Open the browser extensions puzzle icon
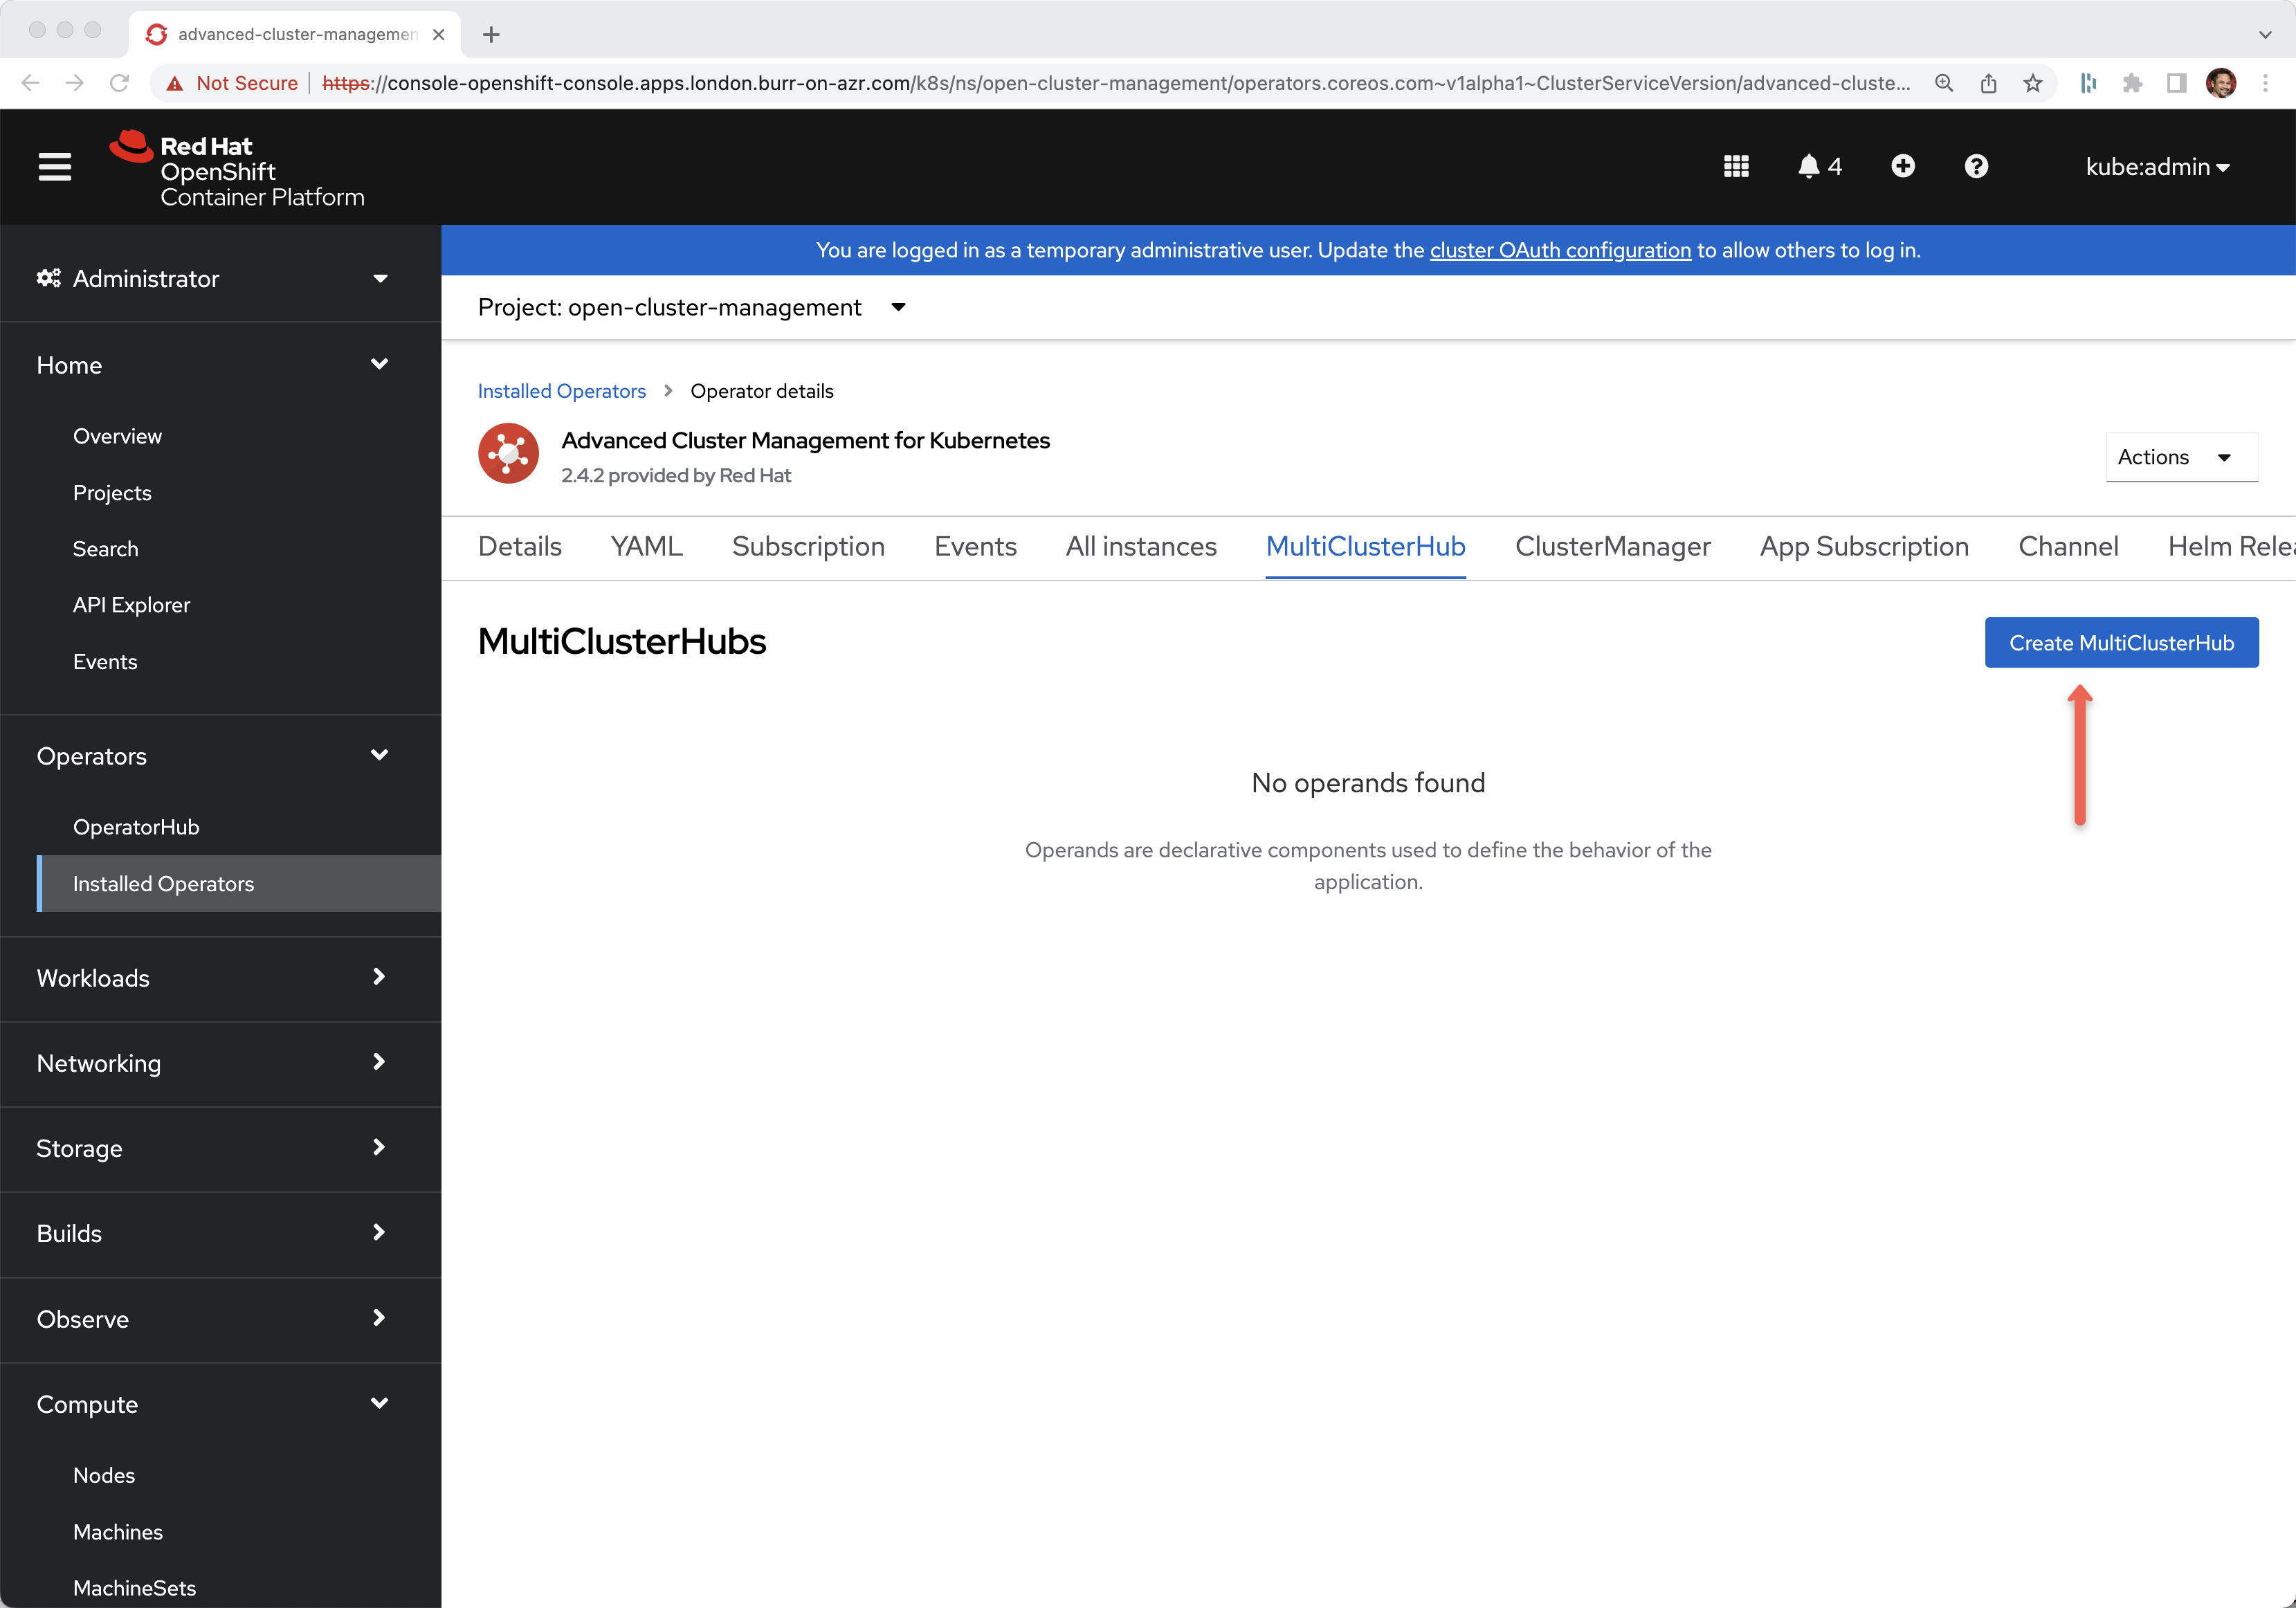 2132,83
